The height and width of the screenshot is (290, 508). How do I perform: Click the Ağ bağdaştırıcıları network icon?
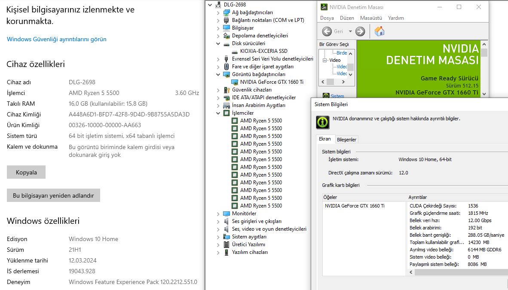pyautogui.click(x=226, y=12)
